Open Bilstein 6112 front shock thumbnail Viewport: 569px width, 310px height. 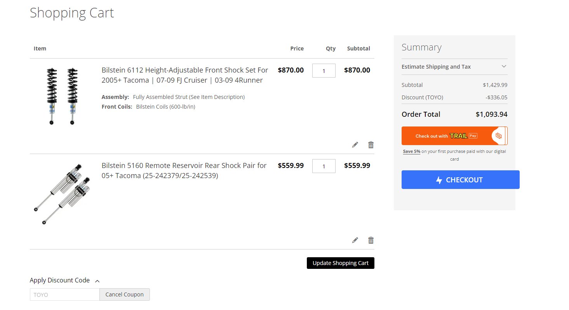[x=62, y=96]
